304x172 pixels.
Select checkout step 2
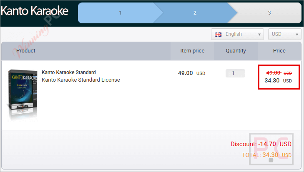195,13
